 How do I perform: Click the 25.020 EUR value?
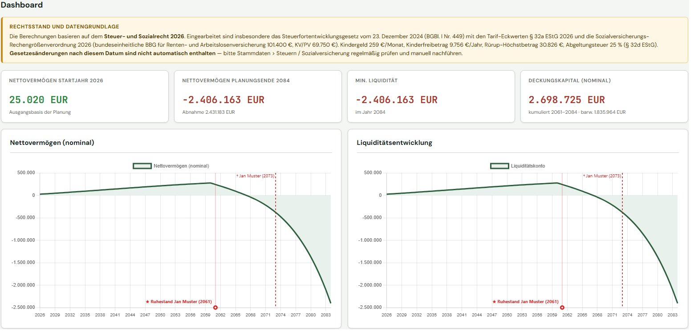(x=39, y=101)
